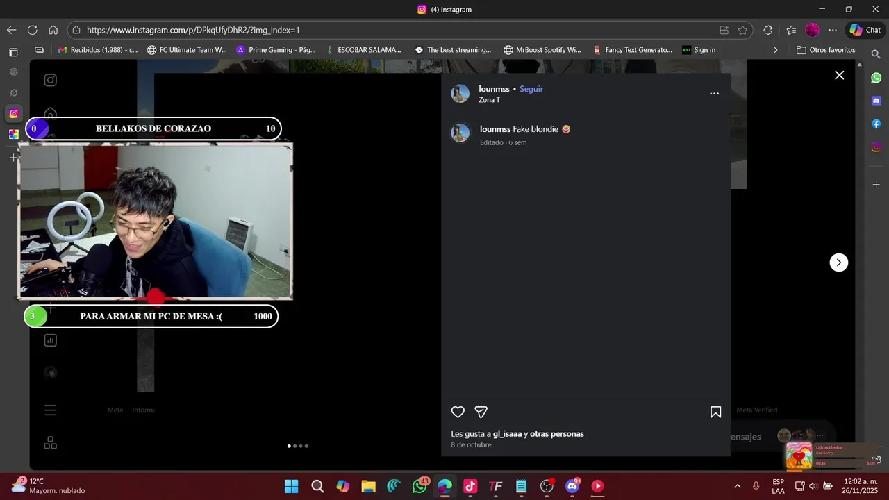Open the Instagram sidebar grid apps icon

pyautogui.click(x=50, y=443)
